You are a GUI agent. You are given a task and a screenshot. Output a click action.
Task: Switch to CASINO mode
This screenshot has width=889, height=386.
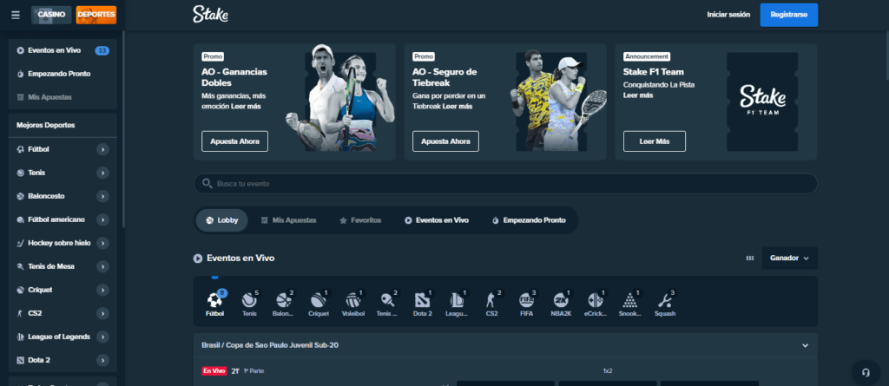point(51,15)
